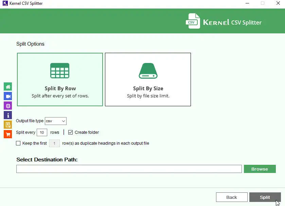Image resolution: width=285 pixels, height=206 pixels.
Task: Click the 'Select Destination Path:' label
Action: [x=47, y=160]
